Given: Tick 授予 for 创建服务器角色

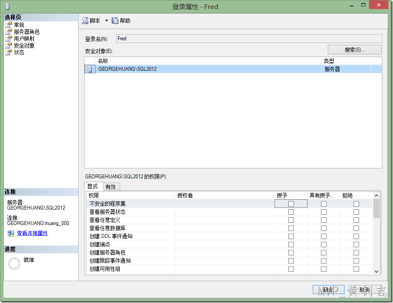Looking at the screenshot, I should click(x=291, y=253).
